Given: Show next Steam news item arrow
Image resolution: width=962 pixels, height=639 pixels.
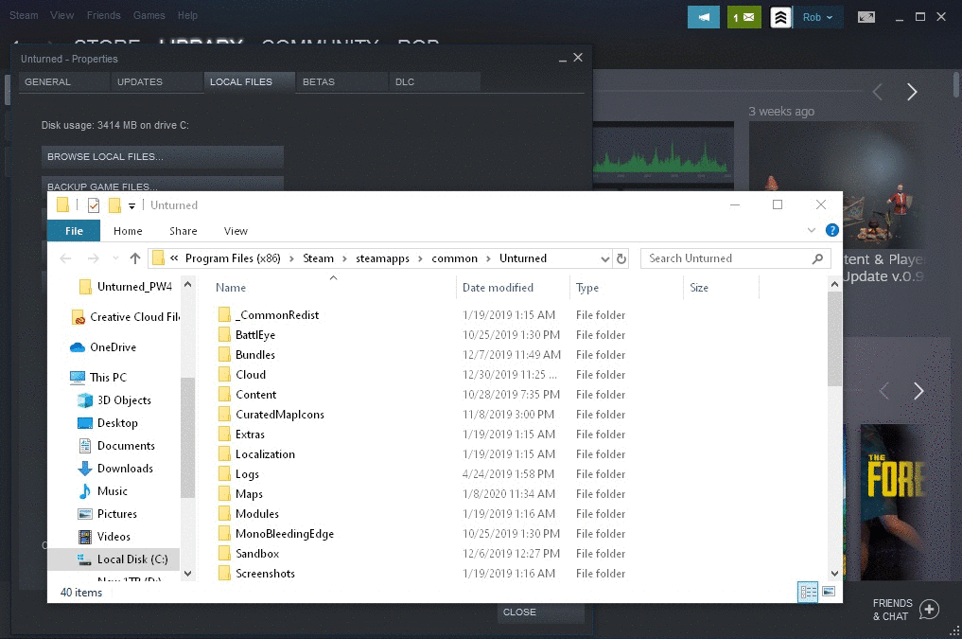Looking at the screenshot, I should [912, 92].
